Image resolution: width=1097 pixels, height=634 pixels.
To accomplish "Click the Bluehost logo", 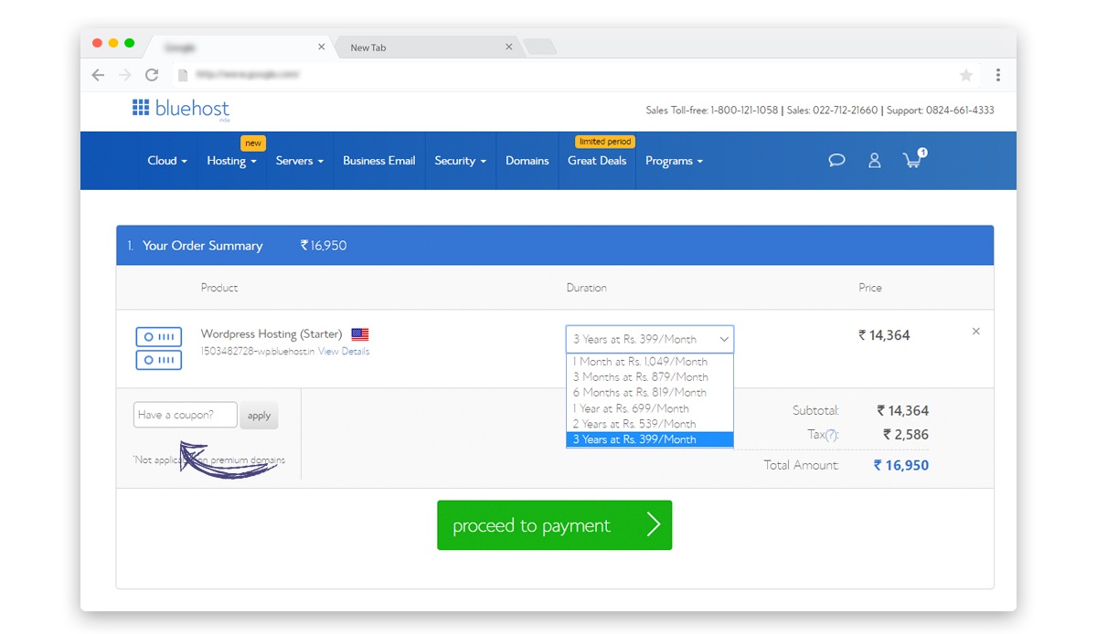I will point(181,109).
